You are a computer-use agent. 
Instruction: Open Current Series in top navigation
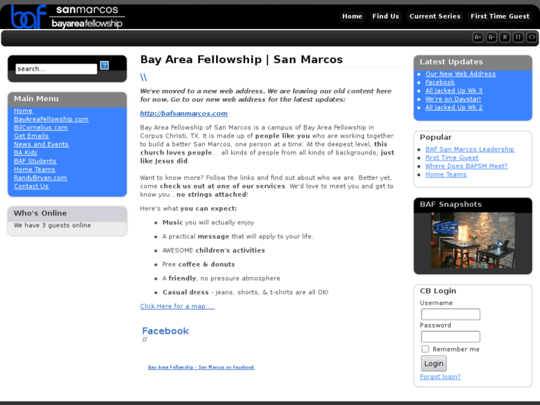click(x=435, y=16)
